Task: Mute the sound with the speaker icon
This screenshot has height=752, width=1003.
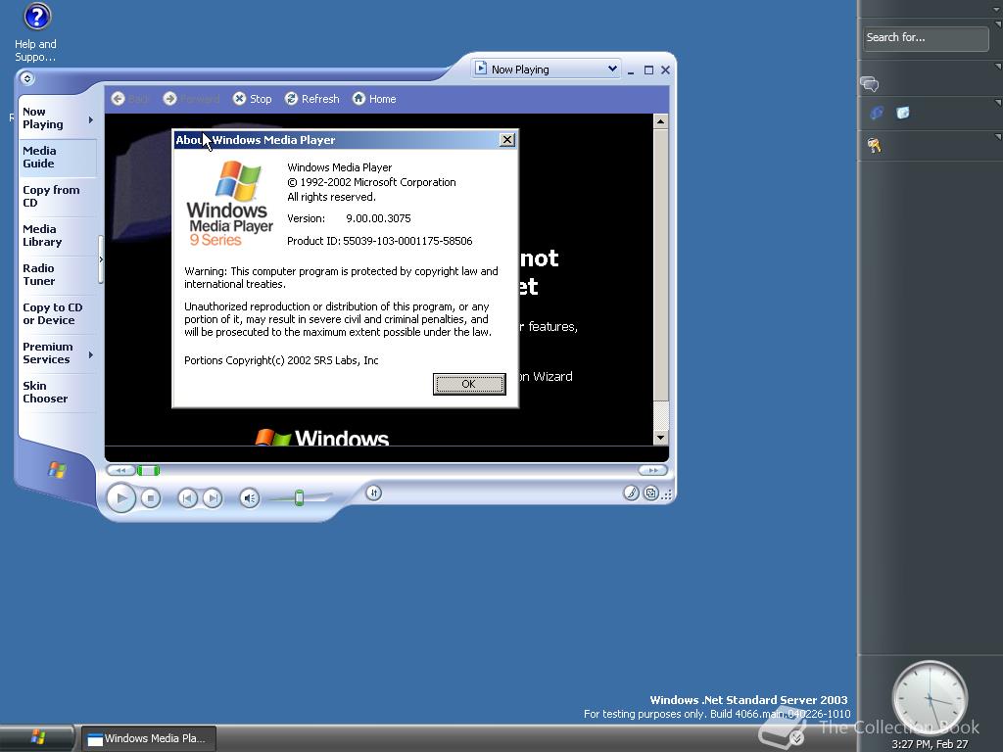Action: [250, 498]
